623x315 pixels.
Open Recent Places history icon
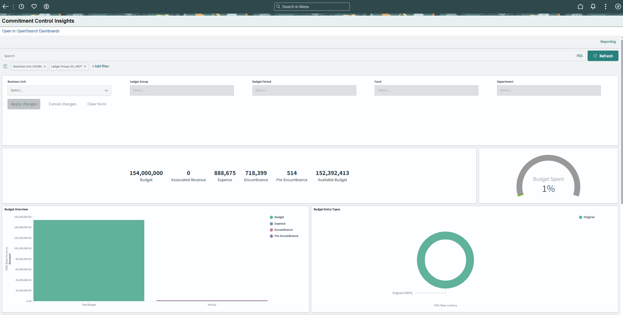(21, 6)
